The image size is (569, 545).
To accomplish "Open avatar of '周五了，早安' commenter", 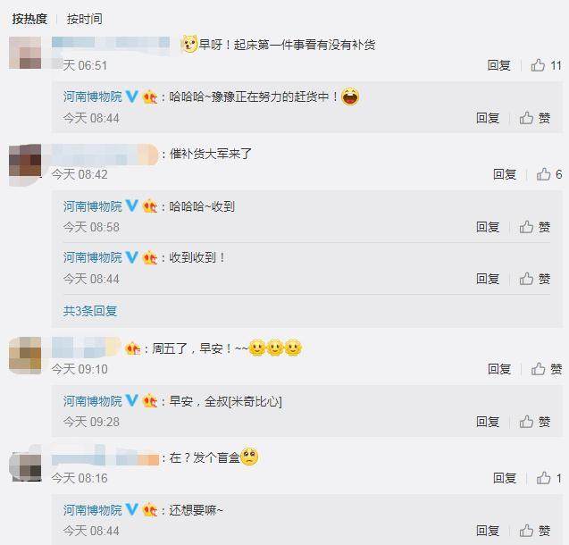I will tap(25, 355).
